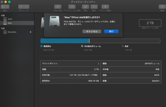
Task: Click the 1.19 TB free value
Action: [128, 50]
